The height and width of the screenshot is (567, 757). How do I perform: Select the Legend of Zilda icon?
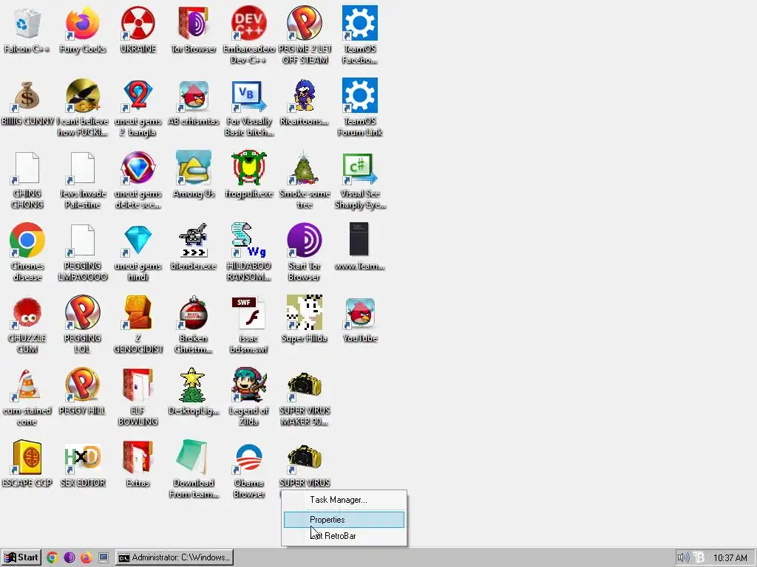click(x=248, y=385)
